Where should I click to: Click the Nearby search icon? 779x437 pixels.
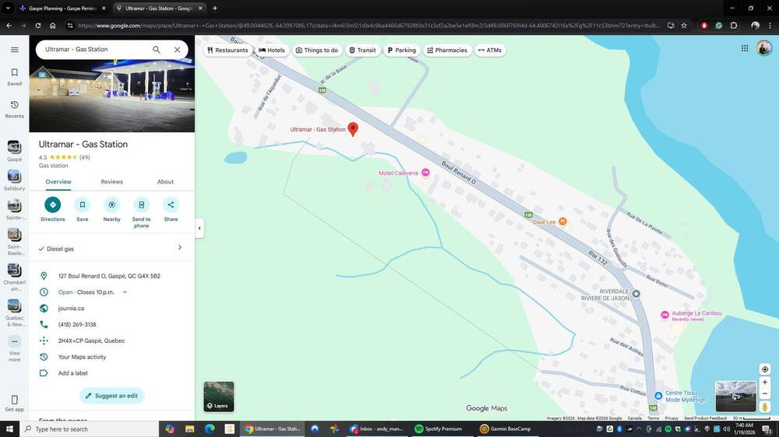[111, 205]
